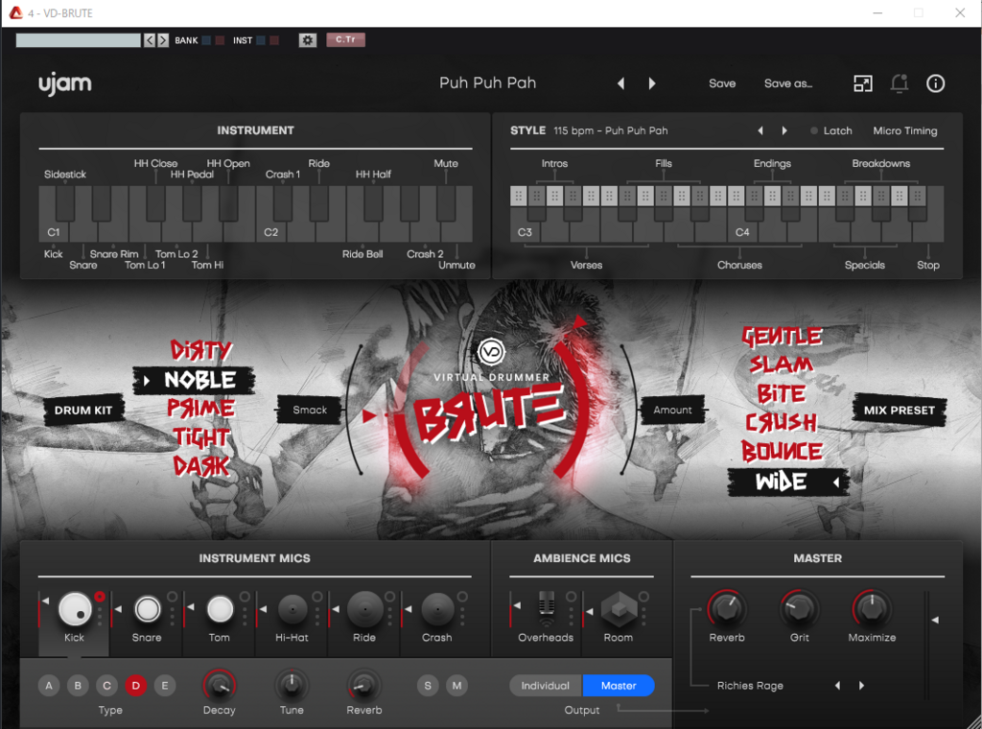Adjust the kick Decay knob
The width and height of the screenshot is (982, 729).
click(220, 686)
